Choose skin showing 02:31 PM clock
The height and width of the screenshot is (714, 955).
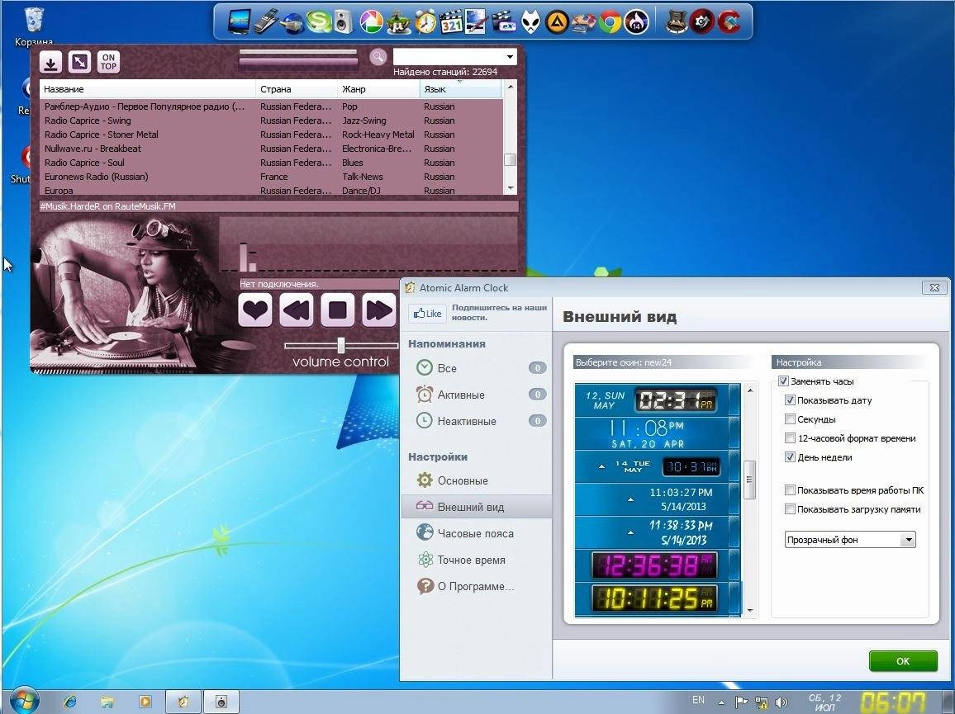click(657, 400)
